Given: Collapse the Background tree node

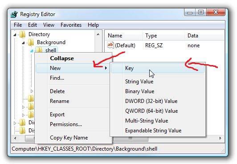Looking at the screenshot, I should (23, 43).
